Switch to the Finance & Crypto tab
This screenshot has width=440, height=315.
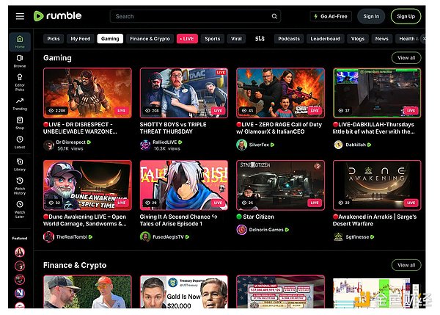[x=149, y=39]
